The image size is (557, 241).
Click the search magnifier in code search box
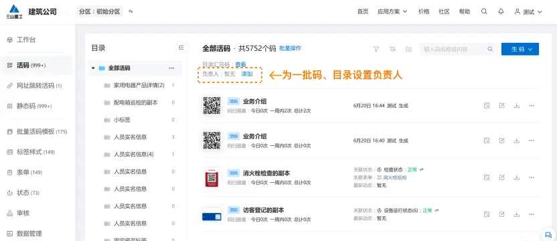tap(490, 49)
